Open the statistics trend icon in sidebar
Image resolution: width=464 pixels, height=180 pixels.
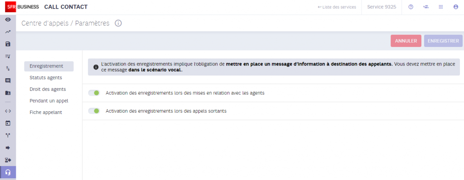point(8,32)
